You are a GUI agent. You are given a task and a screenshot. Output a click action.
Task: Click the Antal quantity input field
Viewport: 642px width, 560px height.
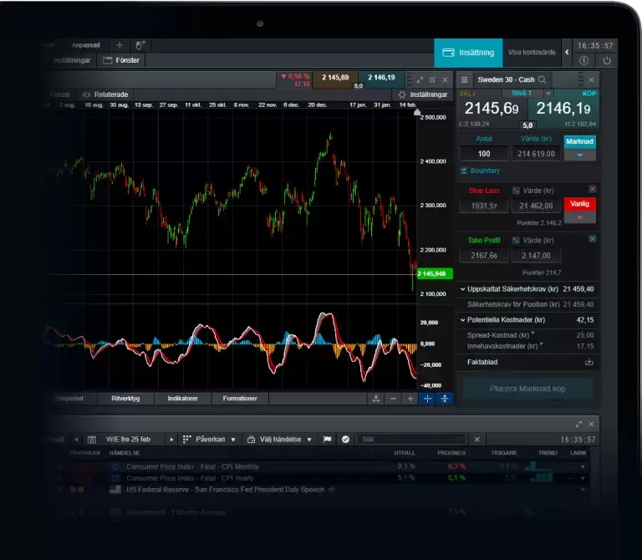coord(483,154)
